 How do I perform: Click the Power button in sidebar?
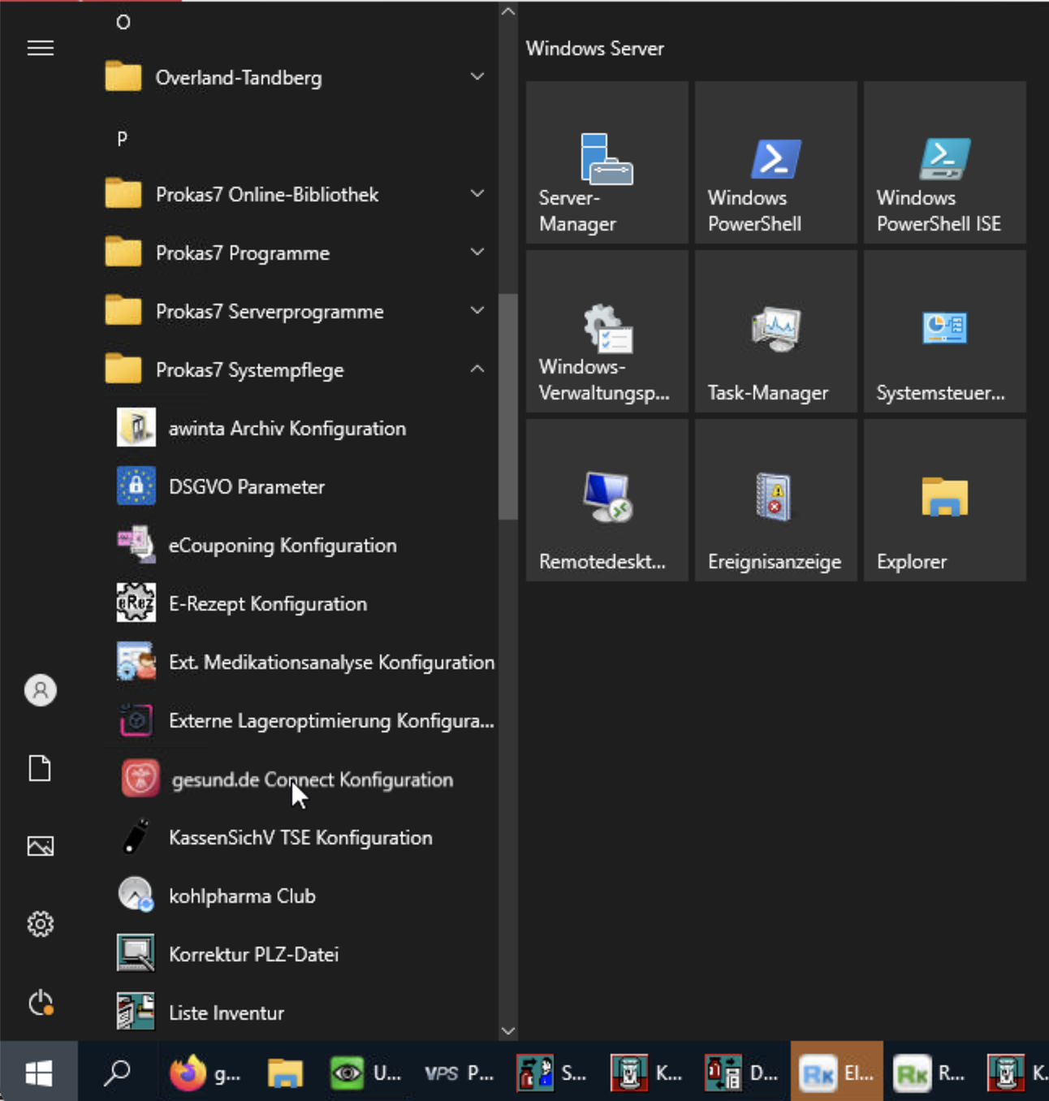40,1003
